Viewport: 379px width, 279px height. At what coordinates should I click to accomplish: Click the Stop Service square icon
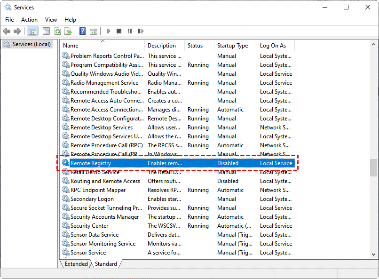119,31
